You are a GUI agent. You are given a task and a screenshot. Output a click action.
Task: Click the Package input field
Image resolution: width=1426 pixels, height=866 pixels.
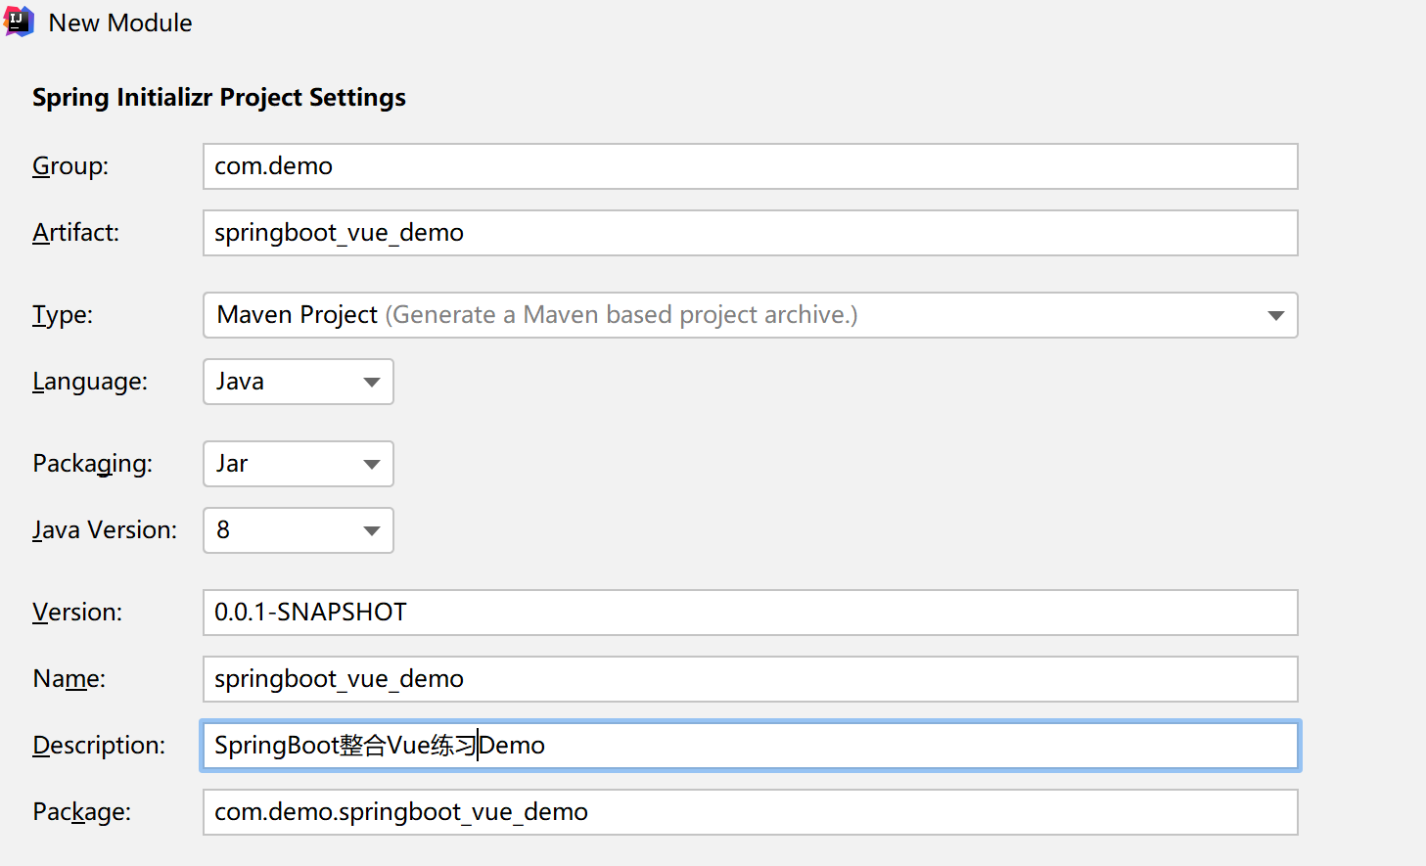click(x=750, y=812)
